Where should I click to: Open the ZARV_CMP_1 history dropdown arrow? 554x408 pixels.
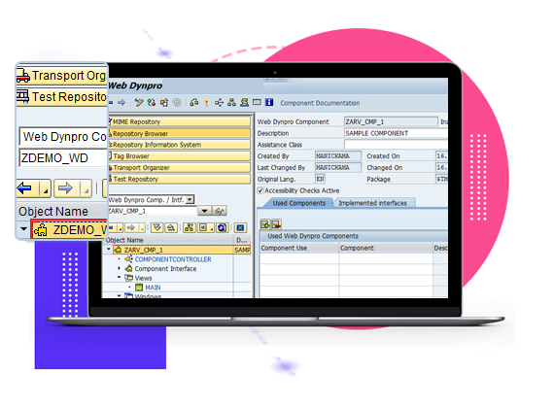click(204, 211)
